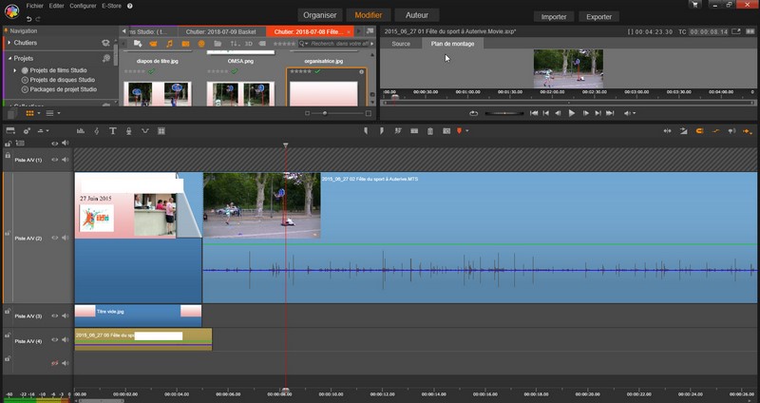Screen dimensions: 760x403
Task: Open marker dropdown arrow in timeline toolbar
Action: (x=467, y=131)
